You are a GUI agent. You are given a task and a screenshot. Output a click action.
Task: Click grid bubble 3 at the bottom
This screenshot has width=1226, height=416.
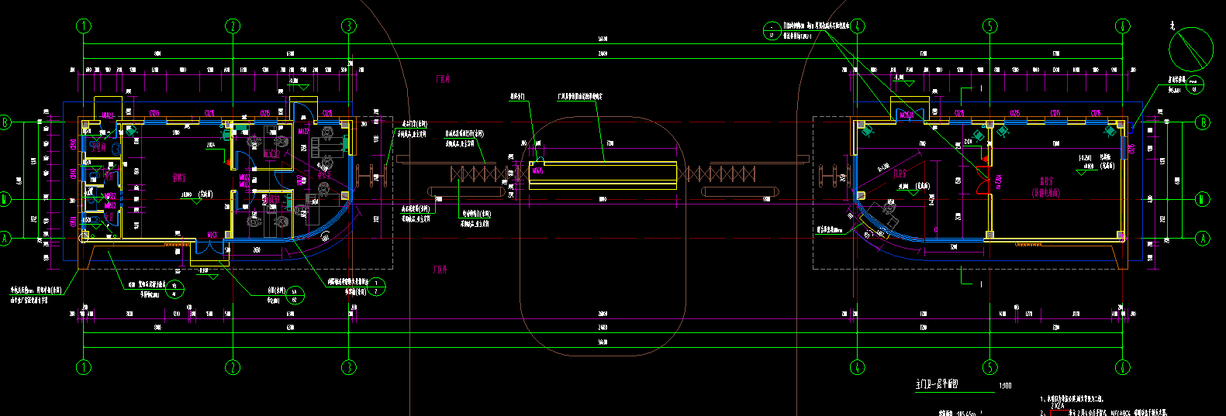pyautogui.click(x=349, y=366)
